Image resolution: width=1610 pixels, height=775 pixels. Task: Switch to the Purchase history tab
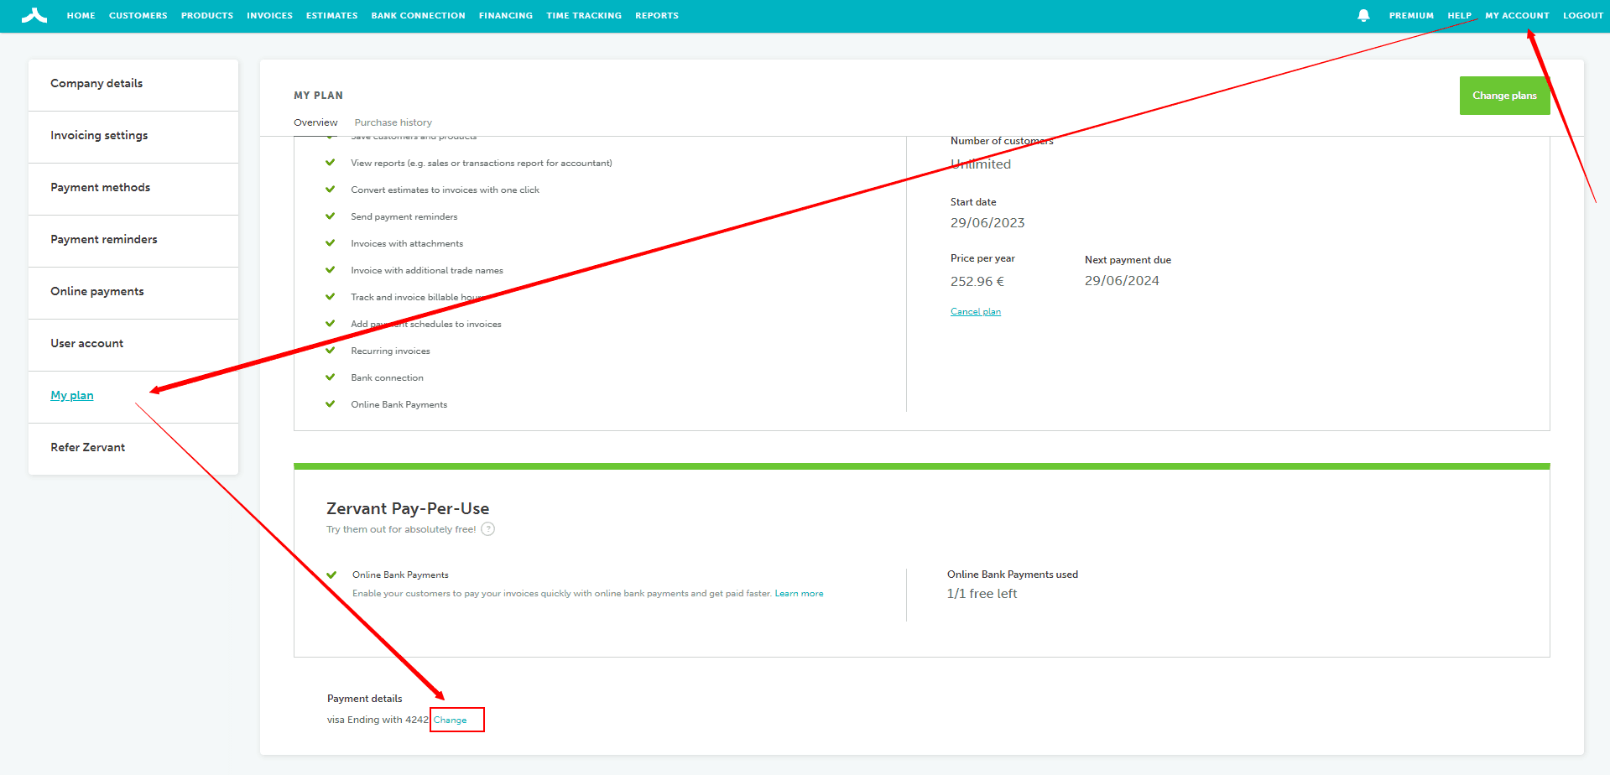(393, 122)
